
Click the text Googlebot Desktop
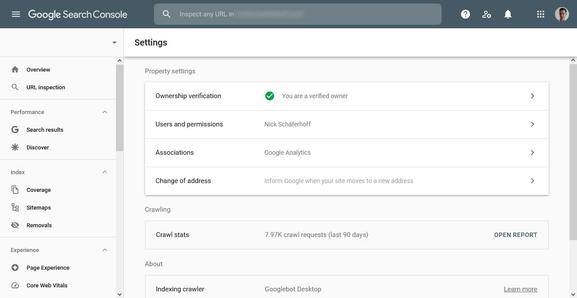[x=293, y=289]
